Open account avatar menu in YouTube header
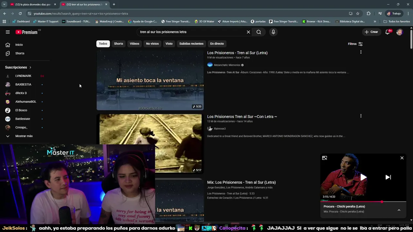 click(x=400, y=32)
